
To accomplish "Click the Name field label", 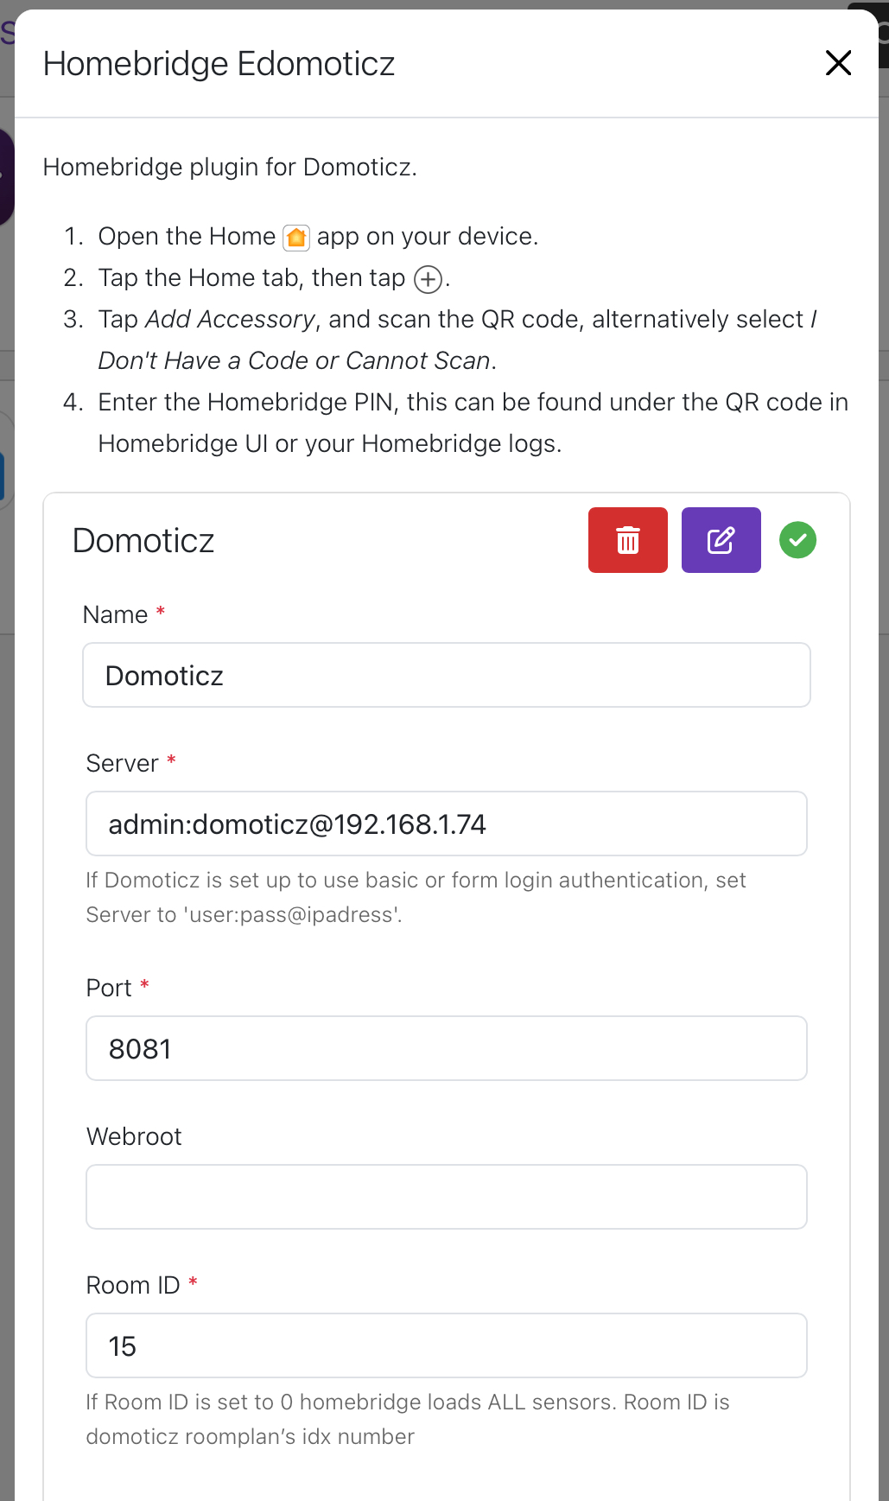I will [x=116, y=614].
